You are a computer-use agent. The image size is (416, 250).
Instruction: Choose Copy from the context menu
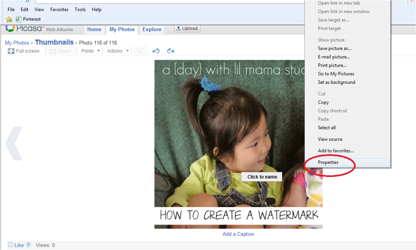tap(323, 102)
